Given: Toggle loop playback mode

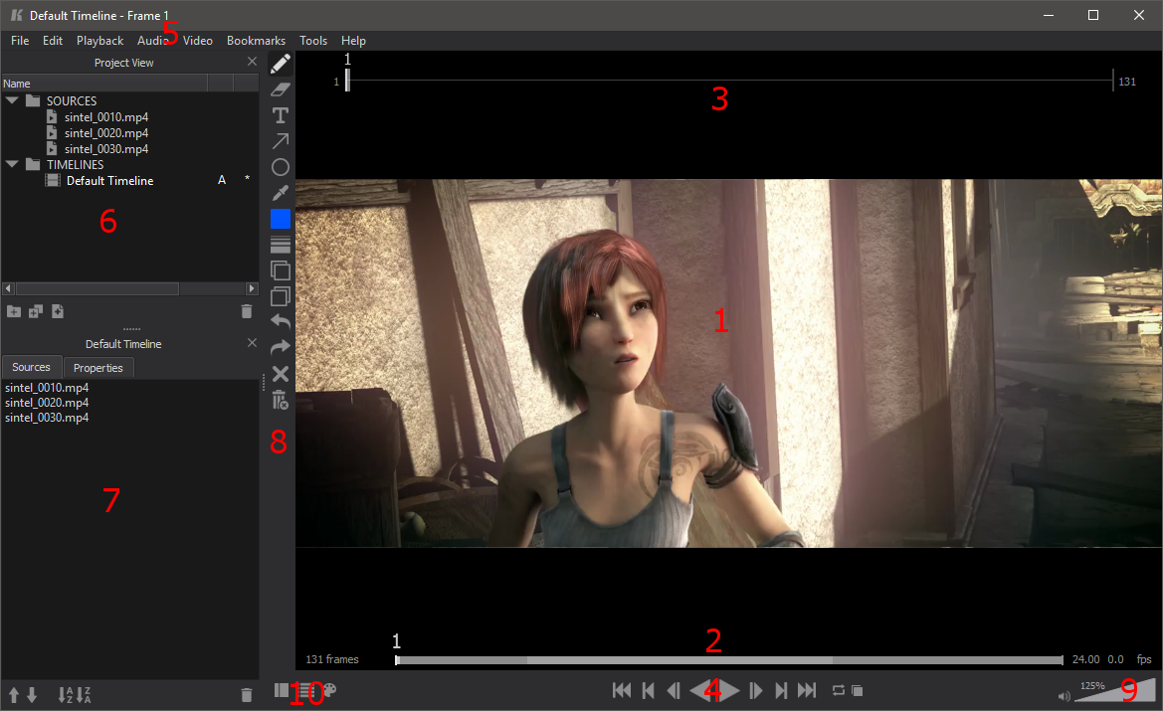Looking at the screenshot, I should tap(838, 690).
